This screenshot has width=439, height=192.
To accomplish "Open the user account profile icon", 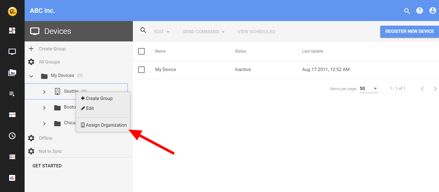I will tap(432, 11).
